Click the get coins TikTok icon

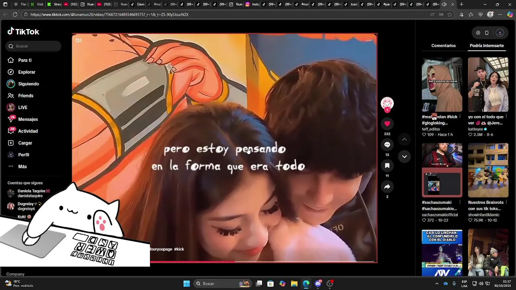click(478, 33)
